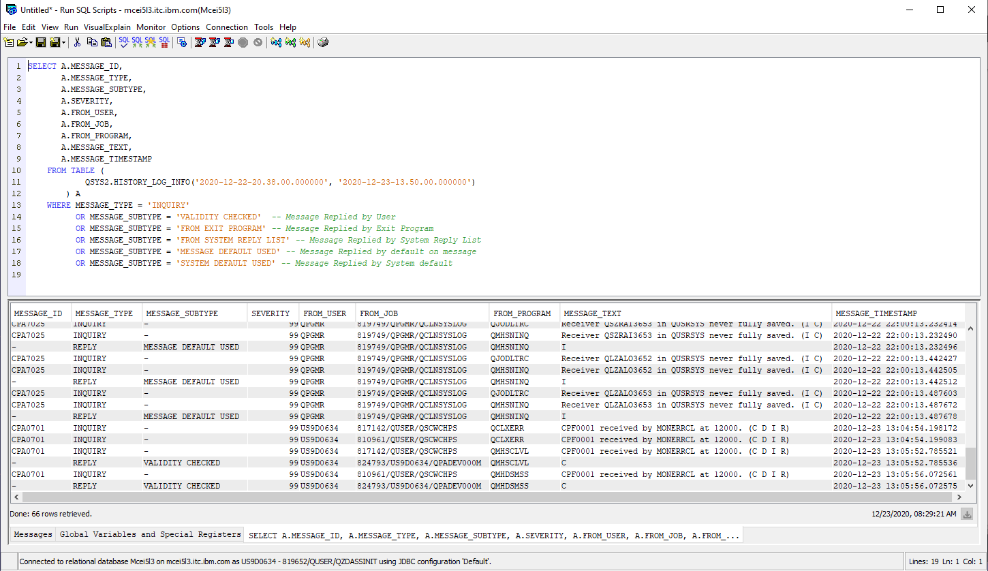Click the results vertical scrollbar thumb
Screen dimensions: 988x571
pyautogui.click(x=972, y=464)
